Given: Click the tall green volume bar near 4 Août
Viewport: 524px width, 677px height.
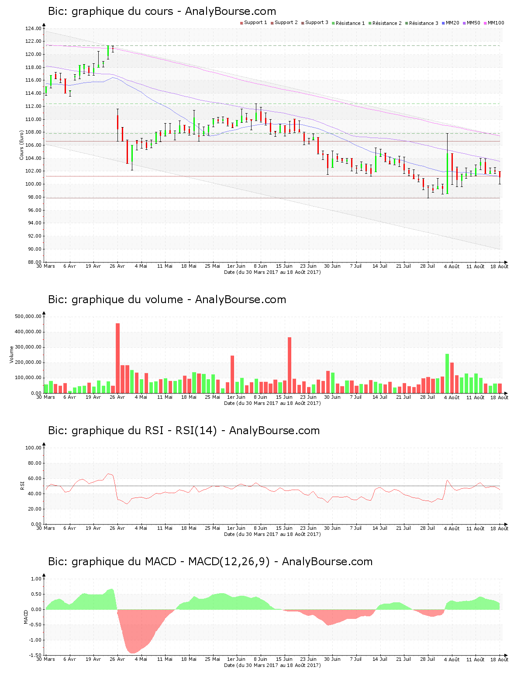Looking at the screenshot, I should click(x=447, y=373).
